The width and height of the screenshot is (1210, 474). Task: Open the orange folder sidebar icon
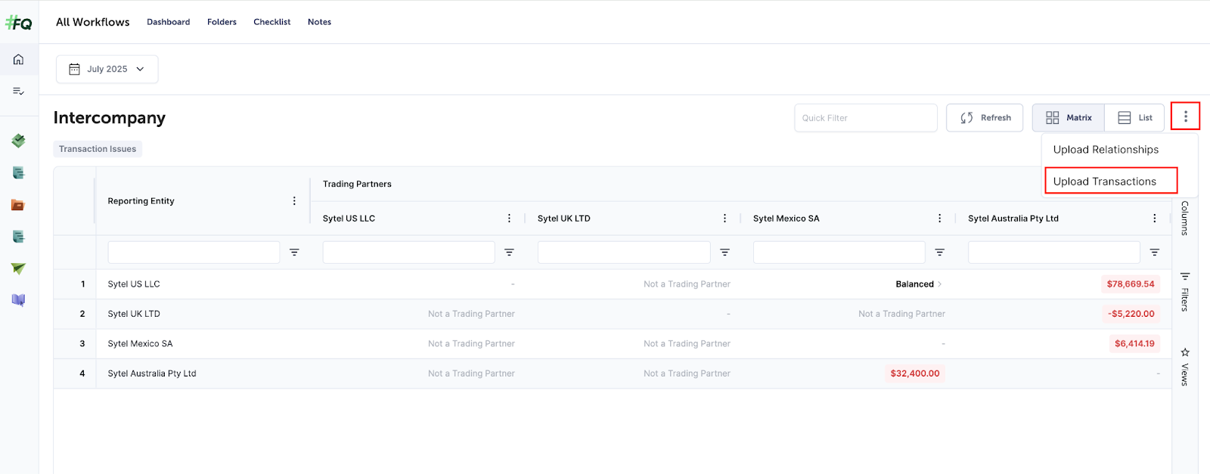(x=18, y=205)
